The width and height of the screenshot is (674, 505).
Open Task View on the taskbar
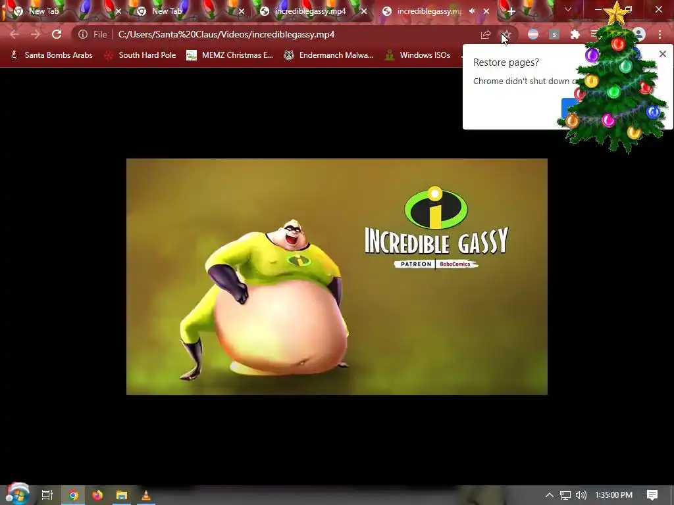pos(47,495)
